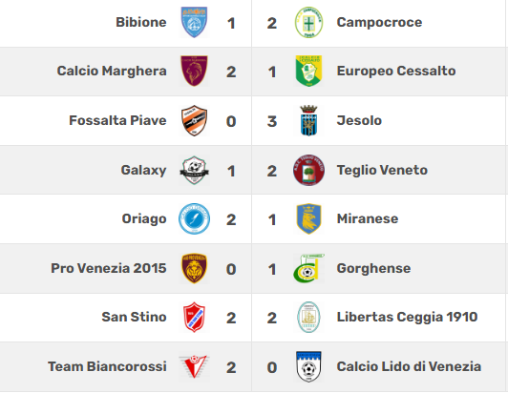Viewport: 508px width, 393px height.
Task: Select the Gorghense green-yellow logo
Action: pyautogui.click(x=308, y=268)
